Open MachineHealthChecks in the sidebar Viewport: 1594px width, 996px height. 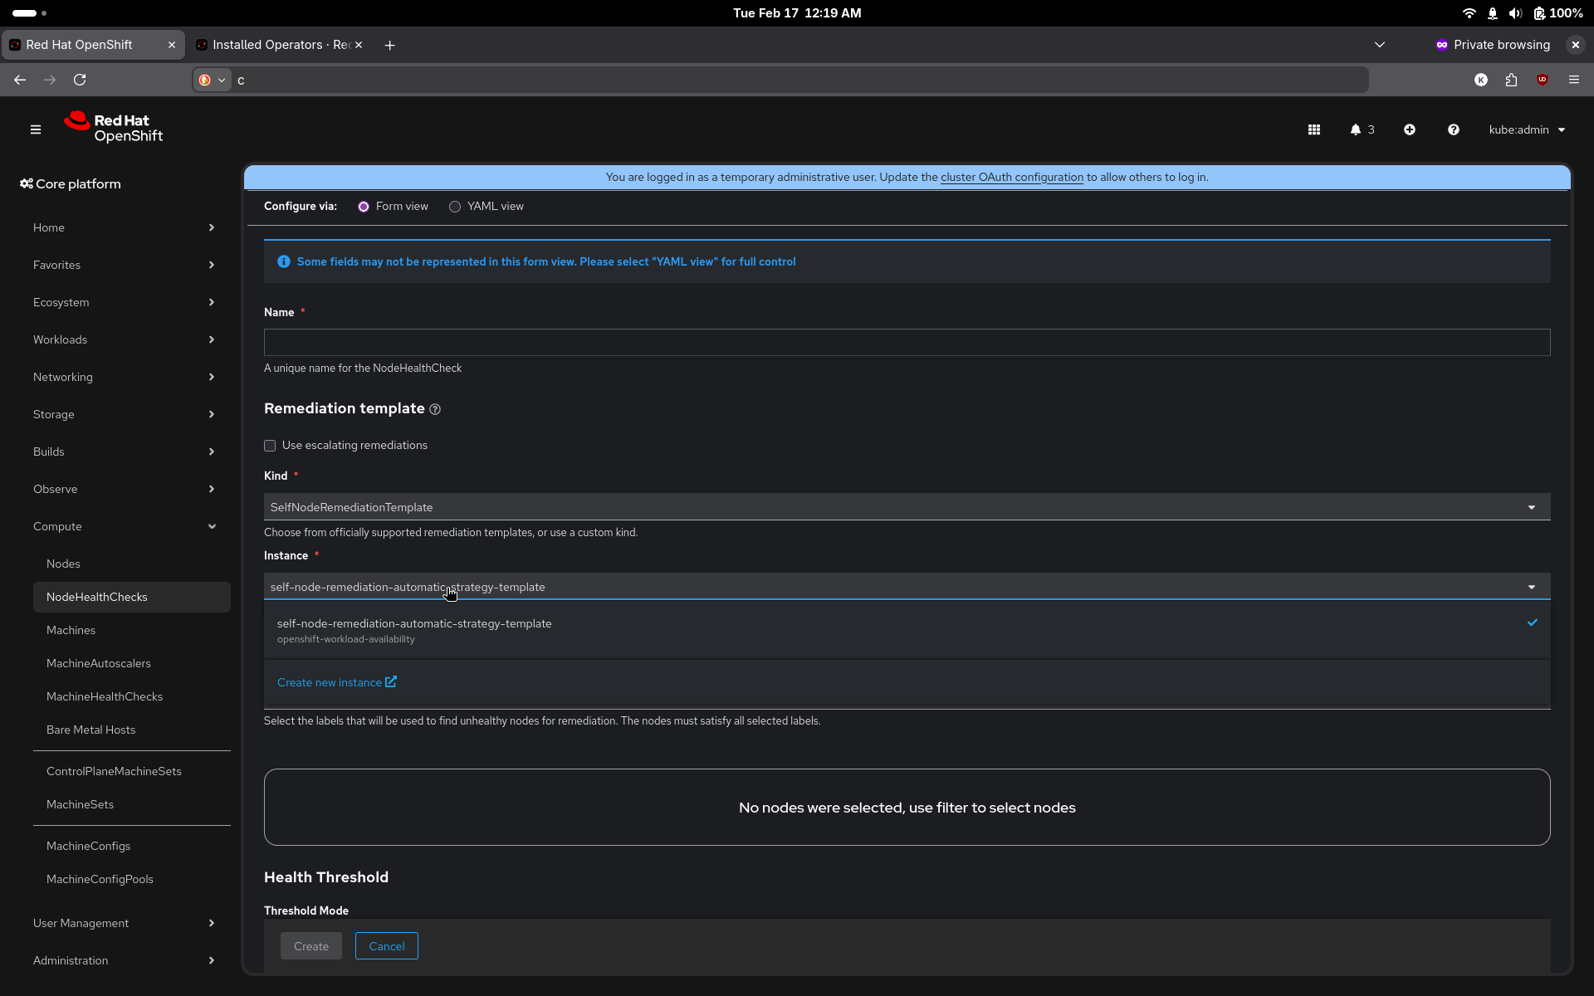[x=105, y=696]
